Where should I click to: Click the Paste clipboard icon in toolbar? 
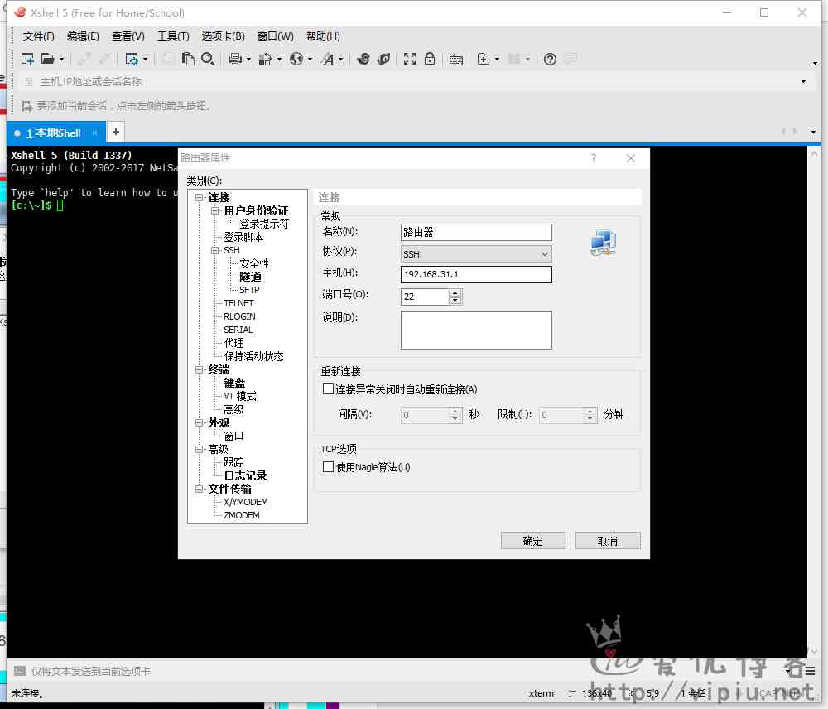(188, 59)
